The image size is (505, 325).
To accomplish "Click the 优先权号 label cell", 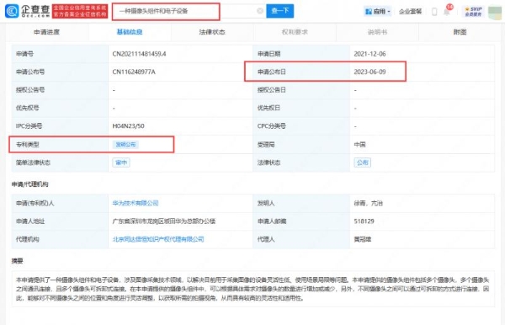I will (x=60, y=108).
